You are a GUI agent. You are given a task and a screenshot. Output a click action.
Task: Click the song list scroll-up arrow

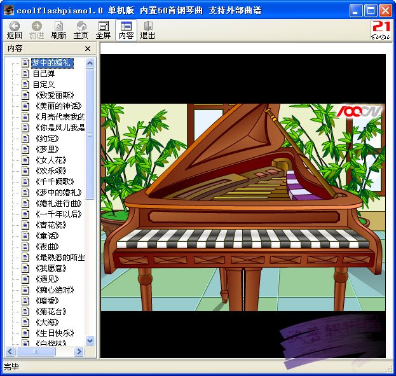point(90,63)
